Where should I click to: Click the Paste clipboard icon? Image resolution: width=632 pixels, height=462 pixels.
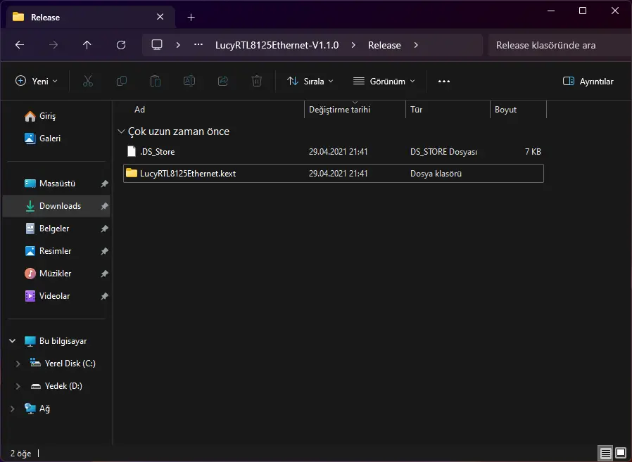[155, 81]
